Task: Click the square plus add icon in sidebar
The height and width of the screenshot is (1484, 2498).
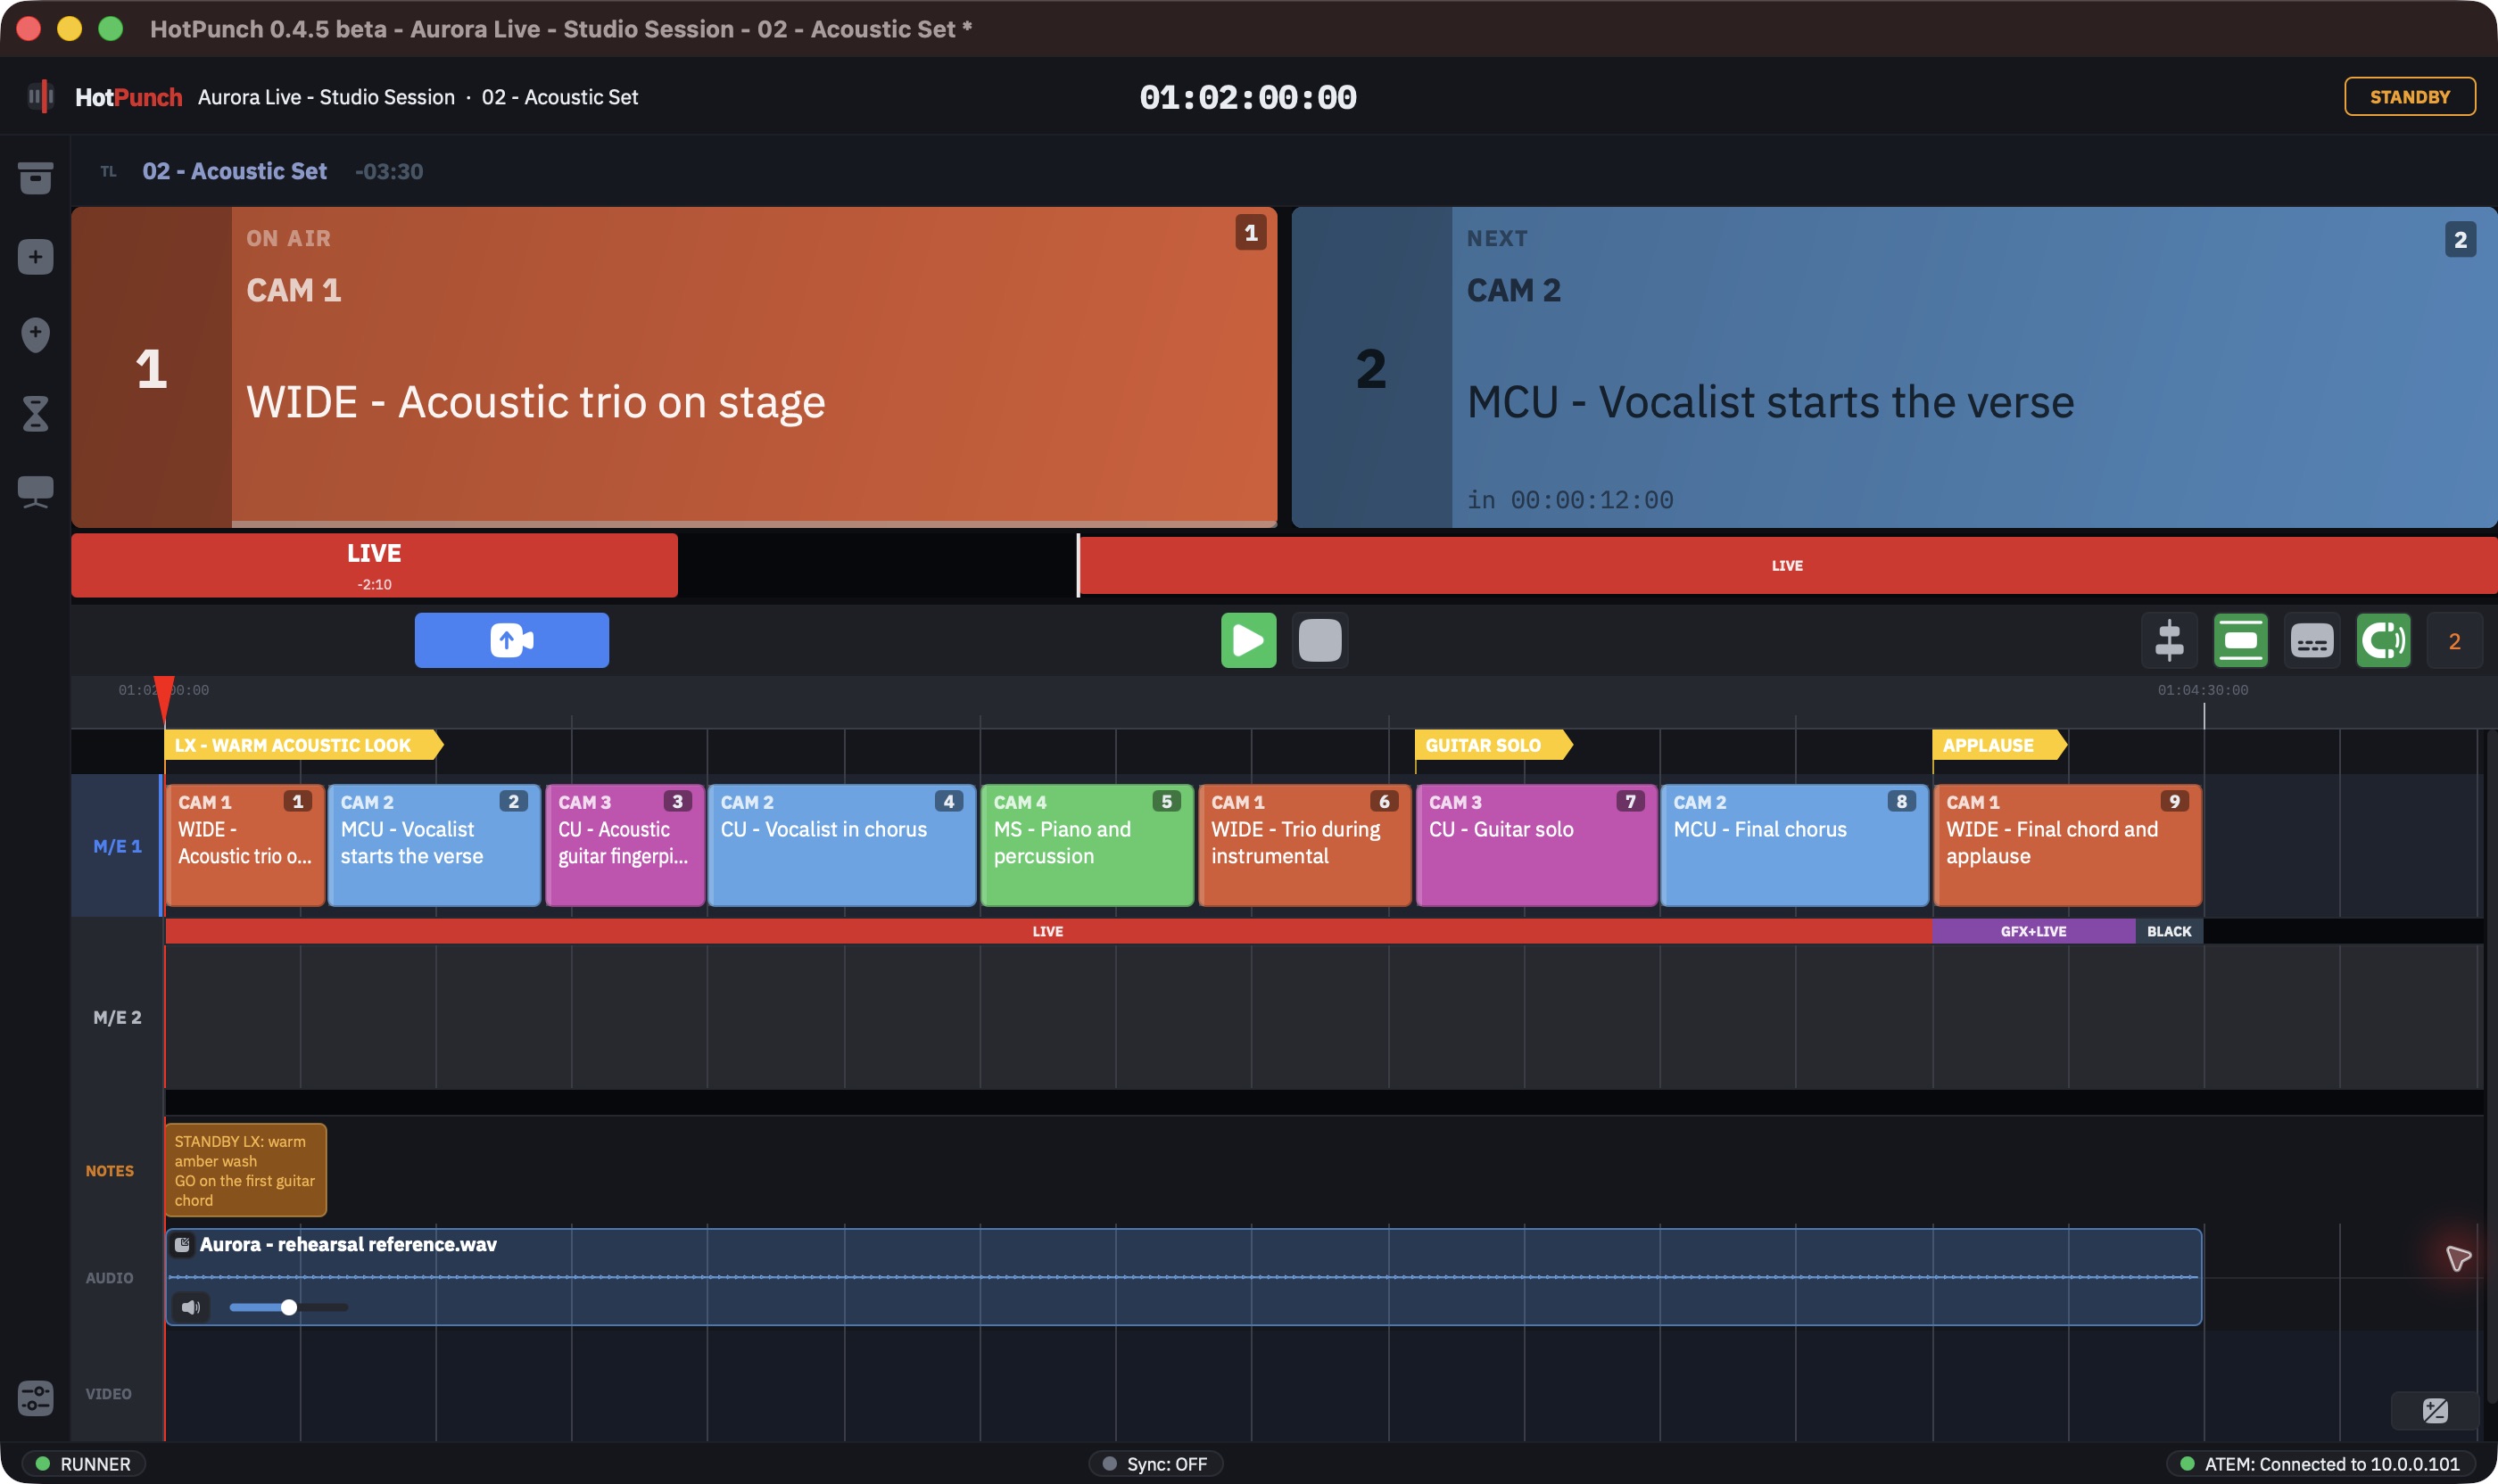Action: pyautogui.click(x=36, y=257)
